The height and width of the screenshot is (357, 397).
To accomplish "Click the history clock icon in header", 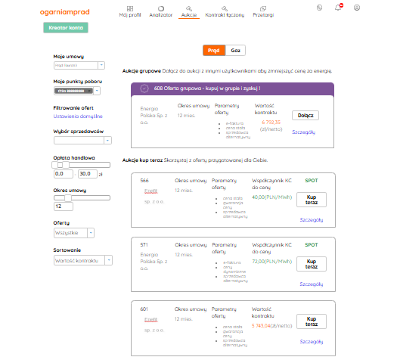I will 320,8.
